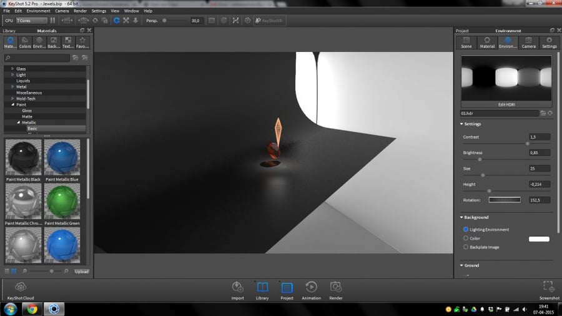Open the Animation panel
Screen dimensions: 562x316
tap(311, 290)
